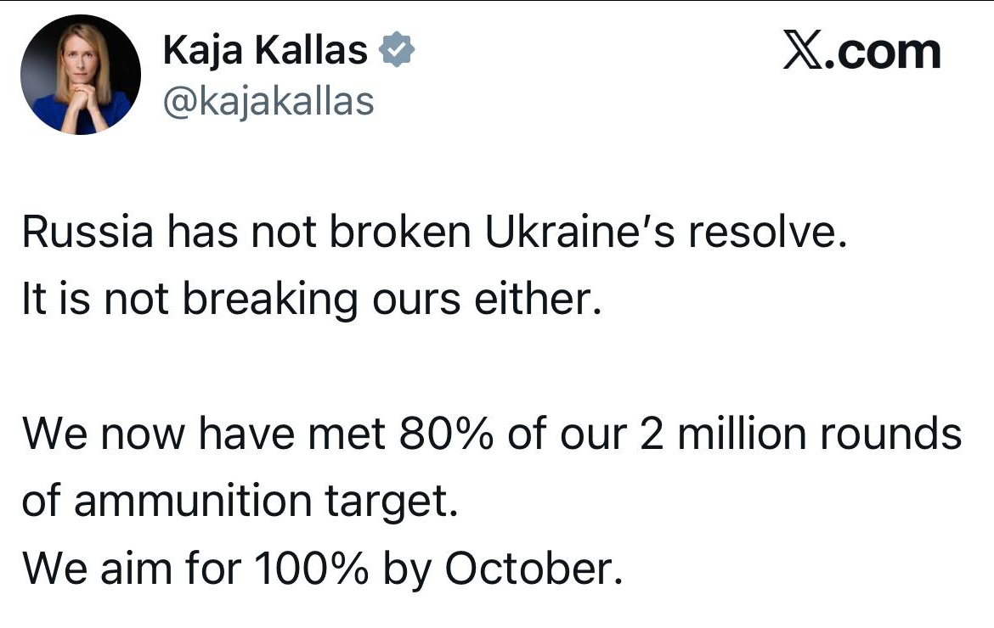Click the blue verified badge

pos(395,52)
